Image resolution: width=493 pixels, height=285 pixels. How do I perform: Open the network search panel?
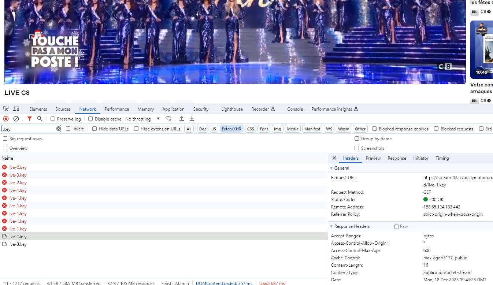tap(40, 119)
